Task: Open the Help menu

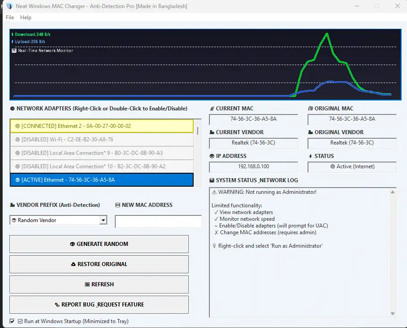Action: (26, 17)
